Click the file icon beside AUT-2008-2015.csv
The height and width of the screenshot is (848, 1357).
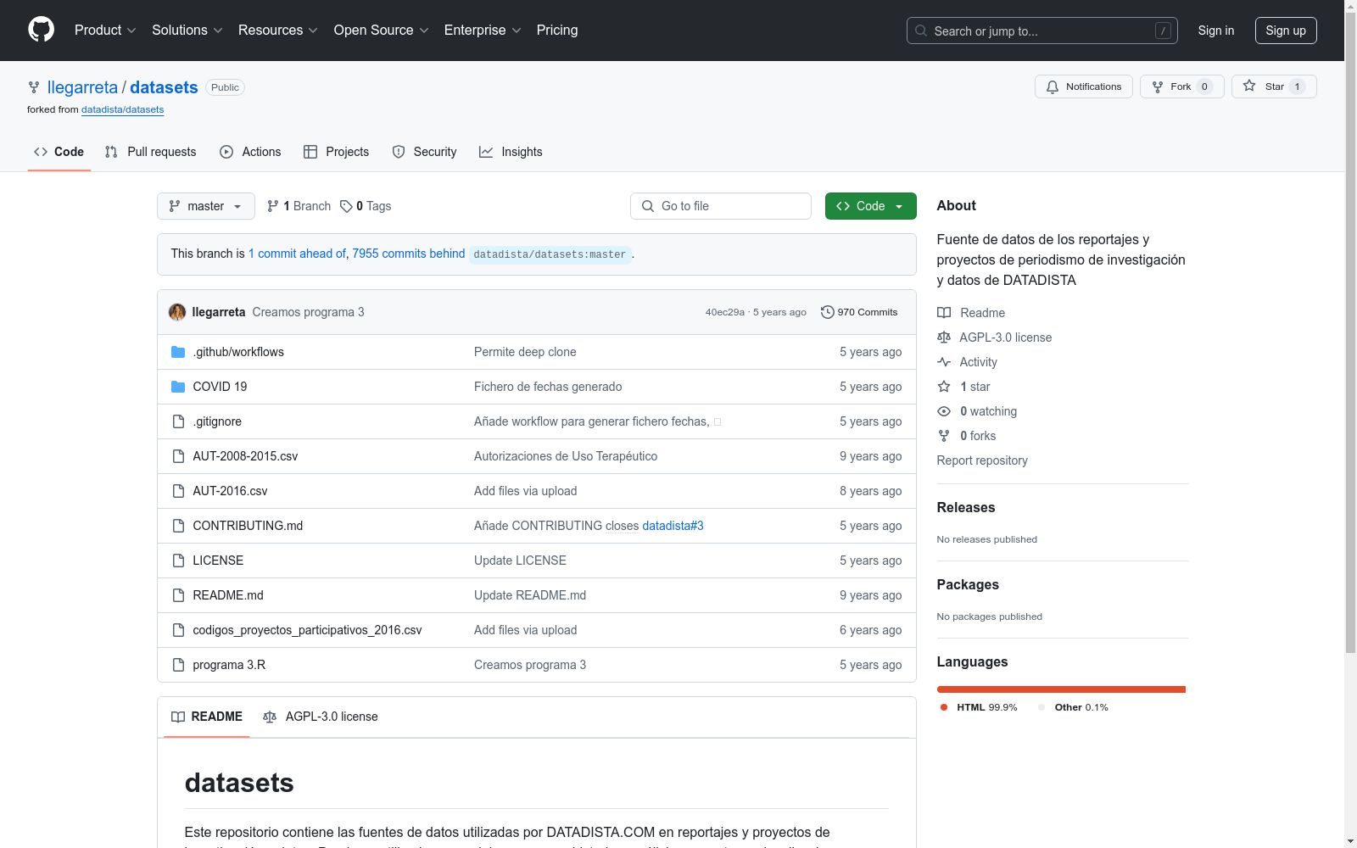[x=178, y=456]
